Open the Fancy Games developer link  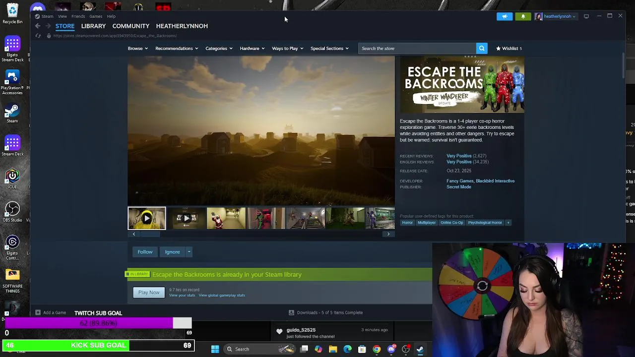[460, 181]
